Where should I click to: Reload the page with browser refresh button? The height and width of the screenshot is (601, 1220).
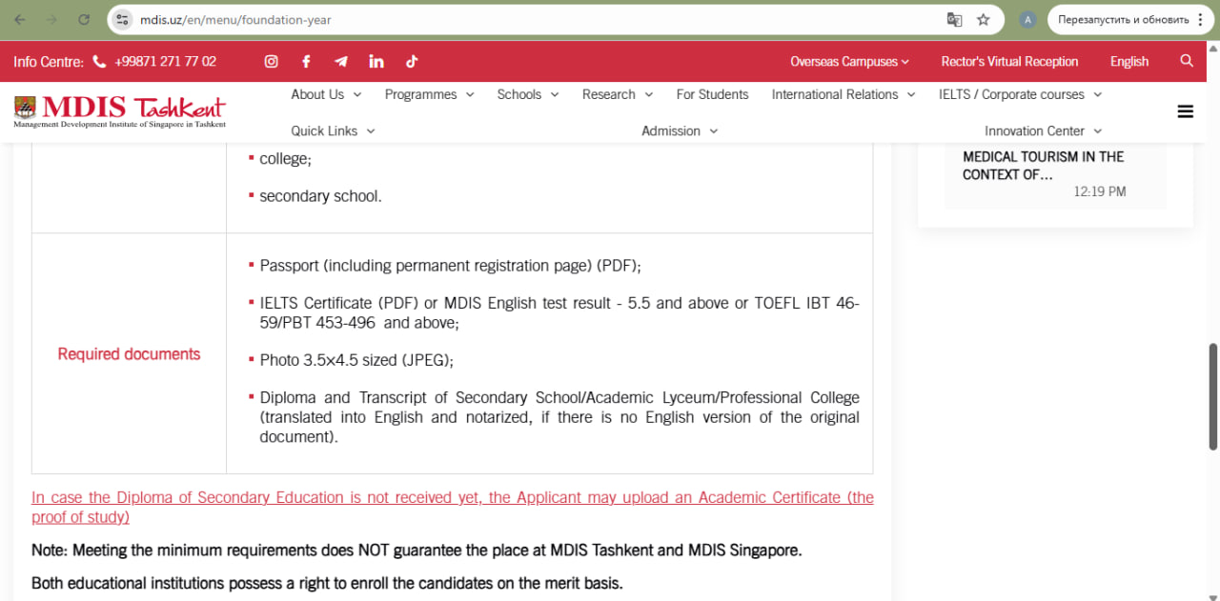(x=84, y=19)
